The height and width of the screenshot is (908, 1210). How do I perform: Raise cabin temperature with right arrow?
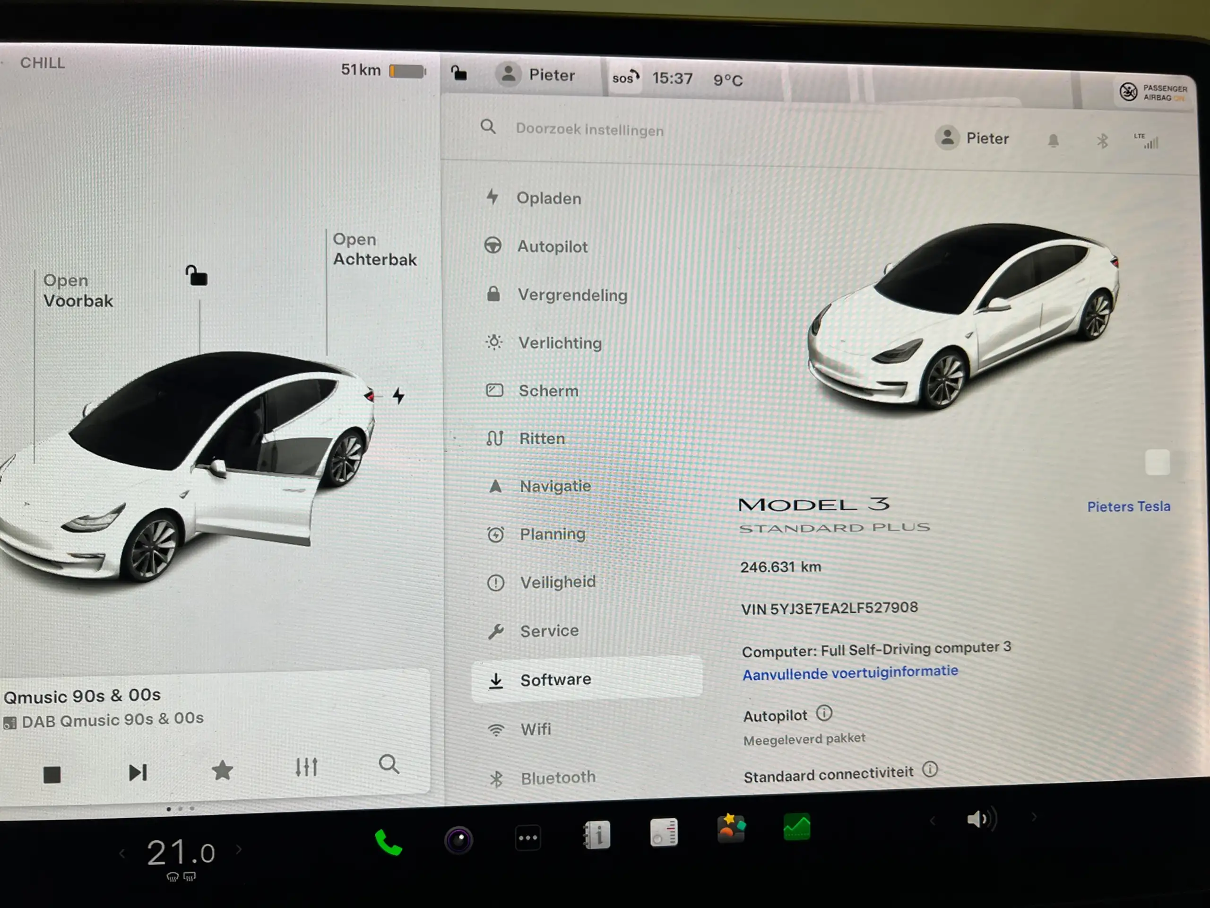(x=239, y=849)
